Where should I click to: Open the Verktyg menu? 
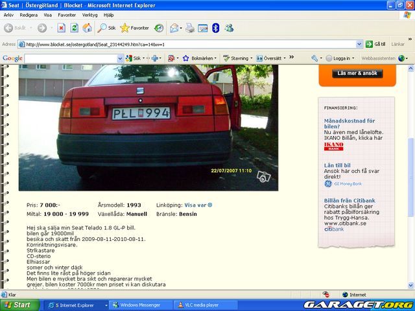tap(89, 15)
